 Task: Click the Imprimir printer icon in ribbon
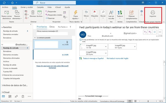153,13
